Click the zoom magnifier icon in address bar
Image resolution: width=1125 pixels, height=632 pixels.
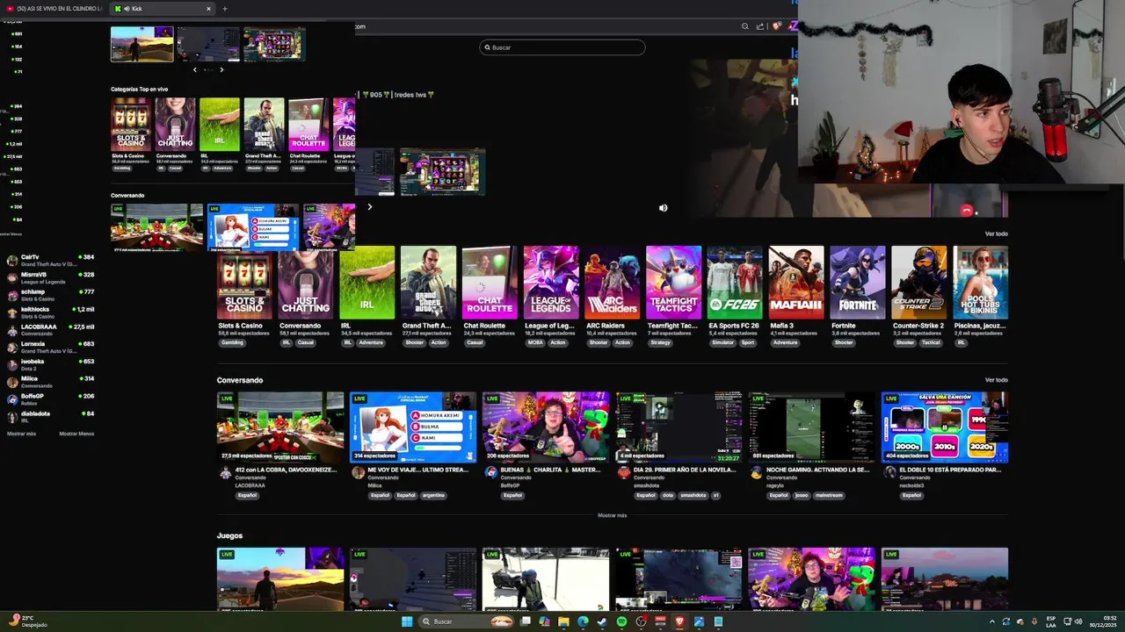coord(745,26)
